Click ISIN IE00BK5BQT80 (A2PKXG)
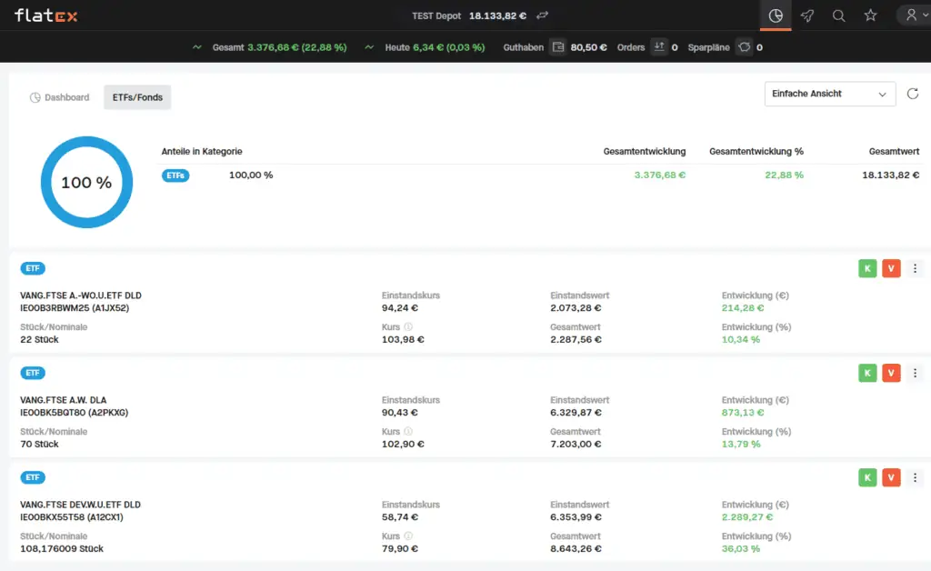Viewport: 931px width, 571px height. [x=75, y=413]
